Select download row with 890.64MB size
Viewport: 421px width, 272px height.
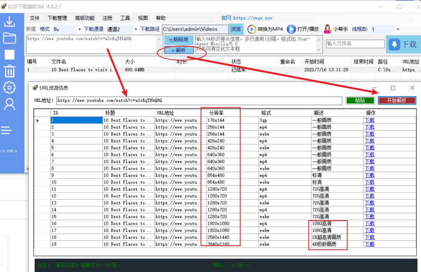223,70
